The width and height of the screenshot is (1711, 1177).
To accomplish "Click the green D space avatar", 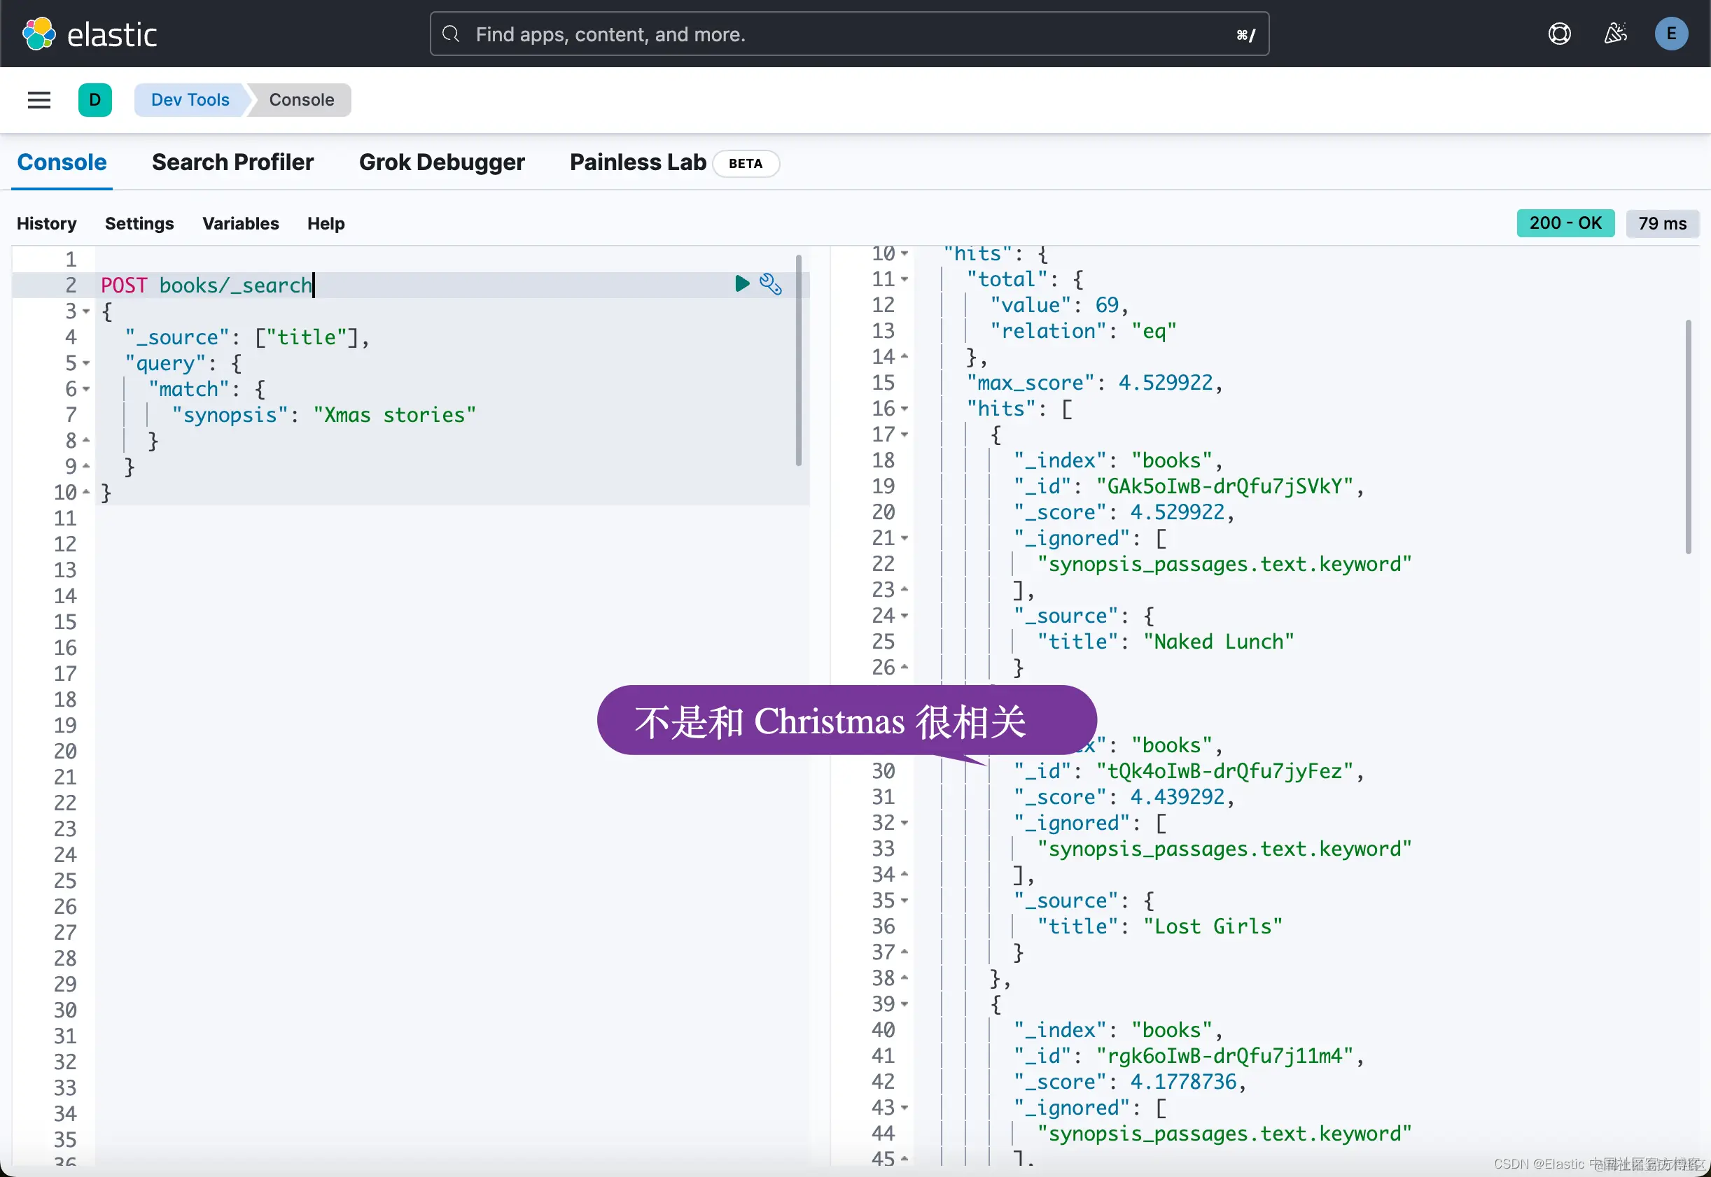I will coord(95,99).
